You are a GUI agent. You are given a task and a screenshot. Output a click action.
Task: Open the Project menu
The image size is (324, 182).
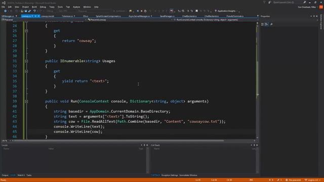(25, 7)
